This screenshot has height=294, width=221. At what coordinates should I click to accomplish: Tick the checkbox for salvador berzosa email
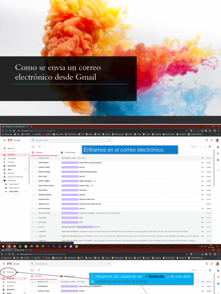pos(33,195)
